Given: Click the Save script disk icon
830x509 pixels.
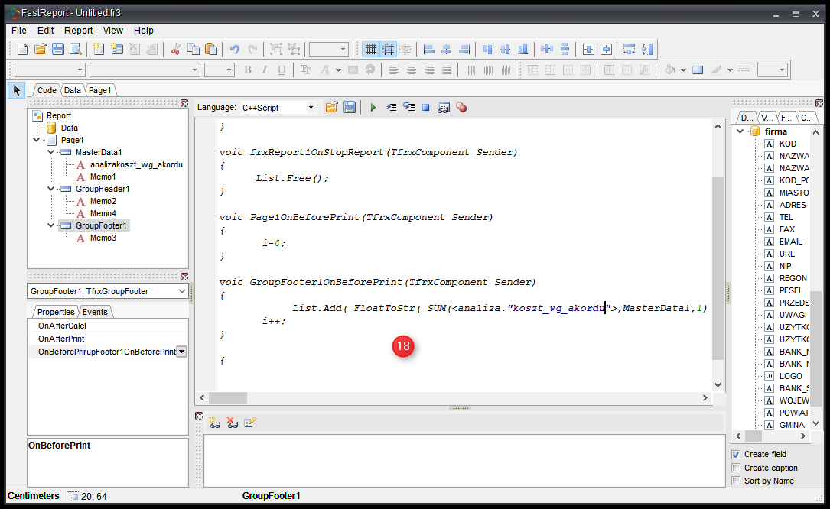Looking at the screenshot, I should click(x=349, y=108).
